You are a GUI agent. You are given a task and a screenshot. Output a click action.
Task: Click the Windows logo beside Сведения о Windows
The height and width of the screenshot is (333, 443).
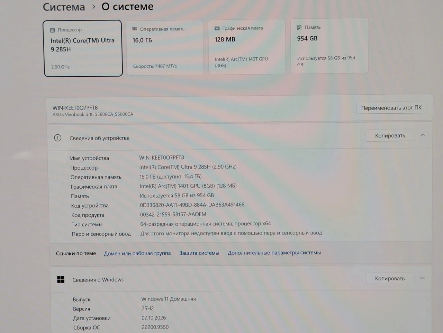tap(61, 279)
